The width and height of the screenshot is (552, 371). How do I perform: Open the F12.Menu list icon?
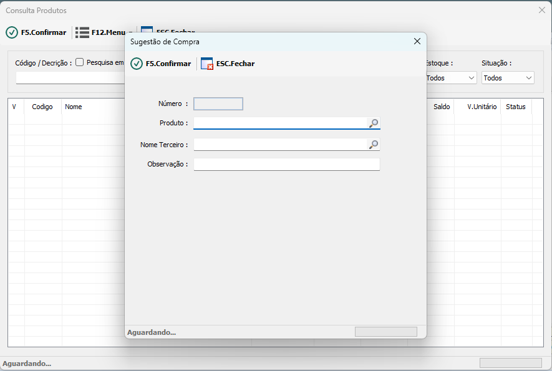82,32
